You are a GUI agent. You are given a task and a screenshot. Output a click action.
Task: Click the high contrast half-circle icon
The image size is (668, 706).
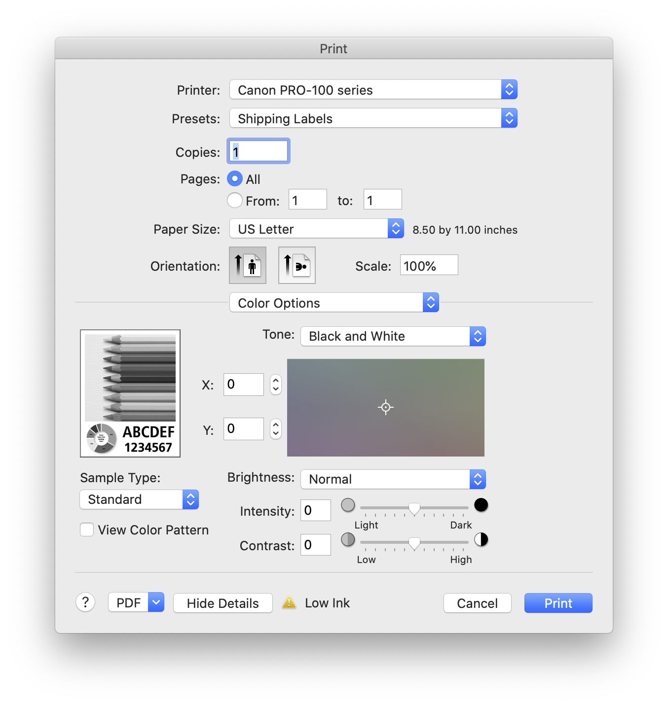481,539
